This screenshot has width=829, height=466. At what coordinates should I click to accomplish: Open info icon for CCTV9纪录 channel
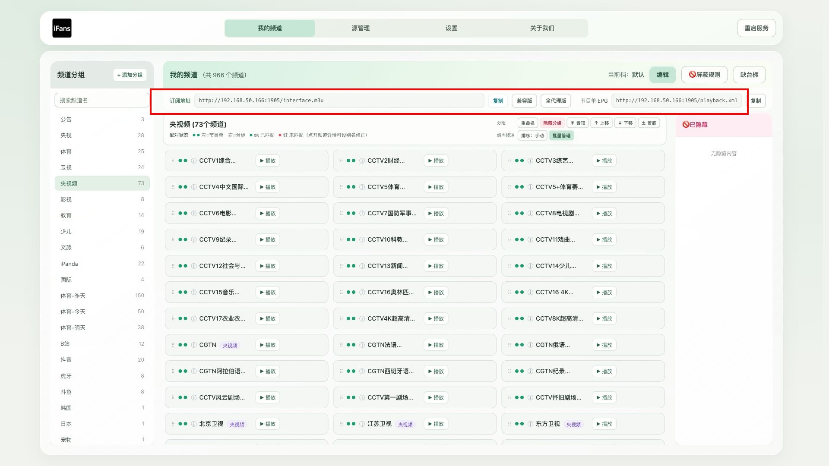pos(194,239)
